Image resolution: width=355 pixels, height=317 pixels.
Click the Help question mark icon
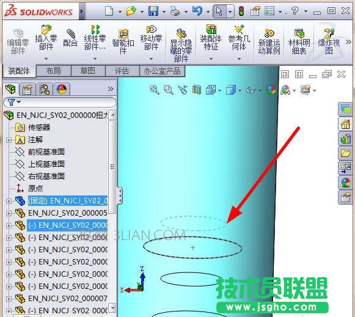click(295, 10)
